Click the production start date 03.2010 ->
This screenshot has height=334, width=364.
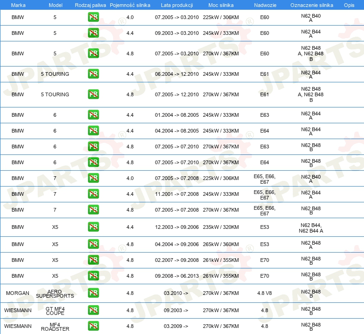click(x=176, y=293)
